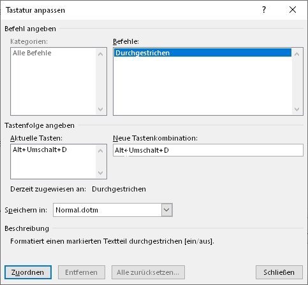308x285 pixels.
Task: Click Kategorien list scroll down arrow
Action: tap(101, 109)
